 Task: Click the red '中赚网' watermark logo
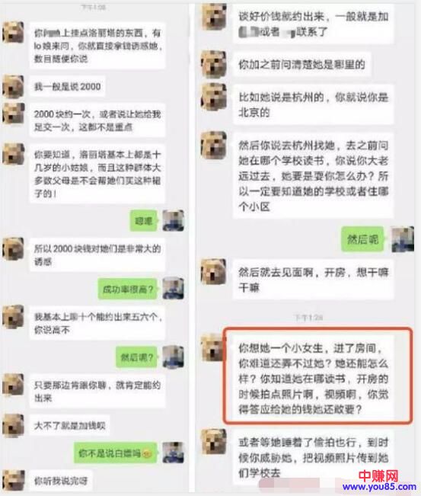coord(378,475)
